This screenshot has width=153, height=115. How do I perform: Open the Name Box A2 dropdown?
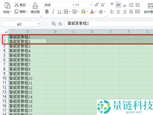tap(39, 24)
